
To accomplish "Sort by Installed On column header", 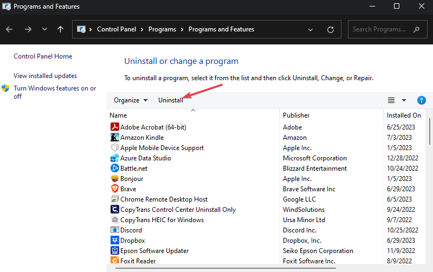I will pos(404,115).
